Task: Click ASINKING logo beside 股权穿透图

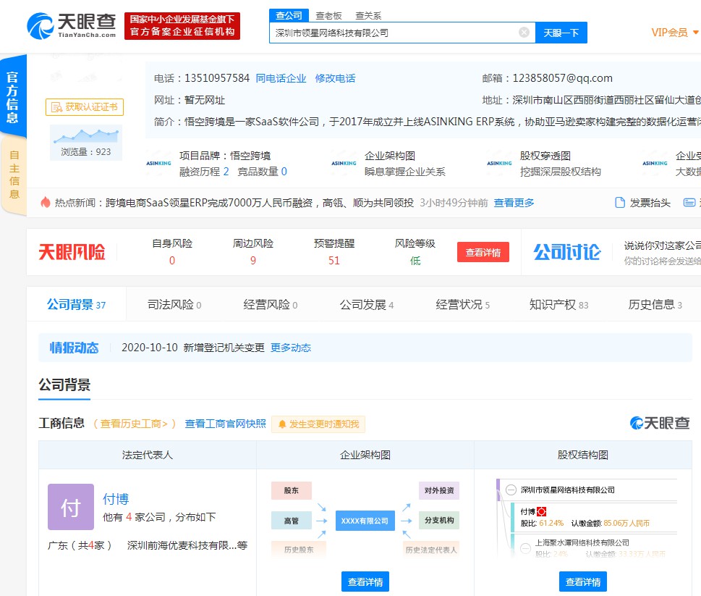Action: (x=499, y=164)
